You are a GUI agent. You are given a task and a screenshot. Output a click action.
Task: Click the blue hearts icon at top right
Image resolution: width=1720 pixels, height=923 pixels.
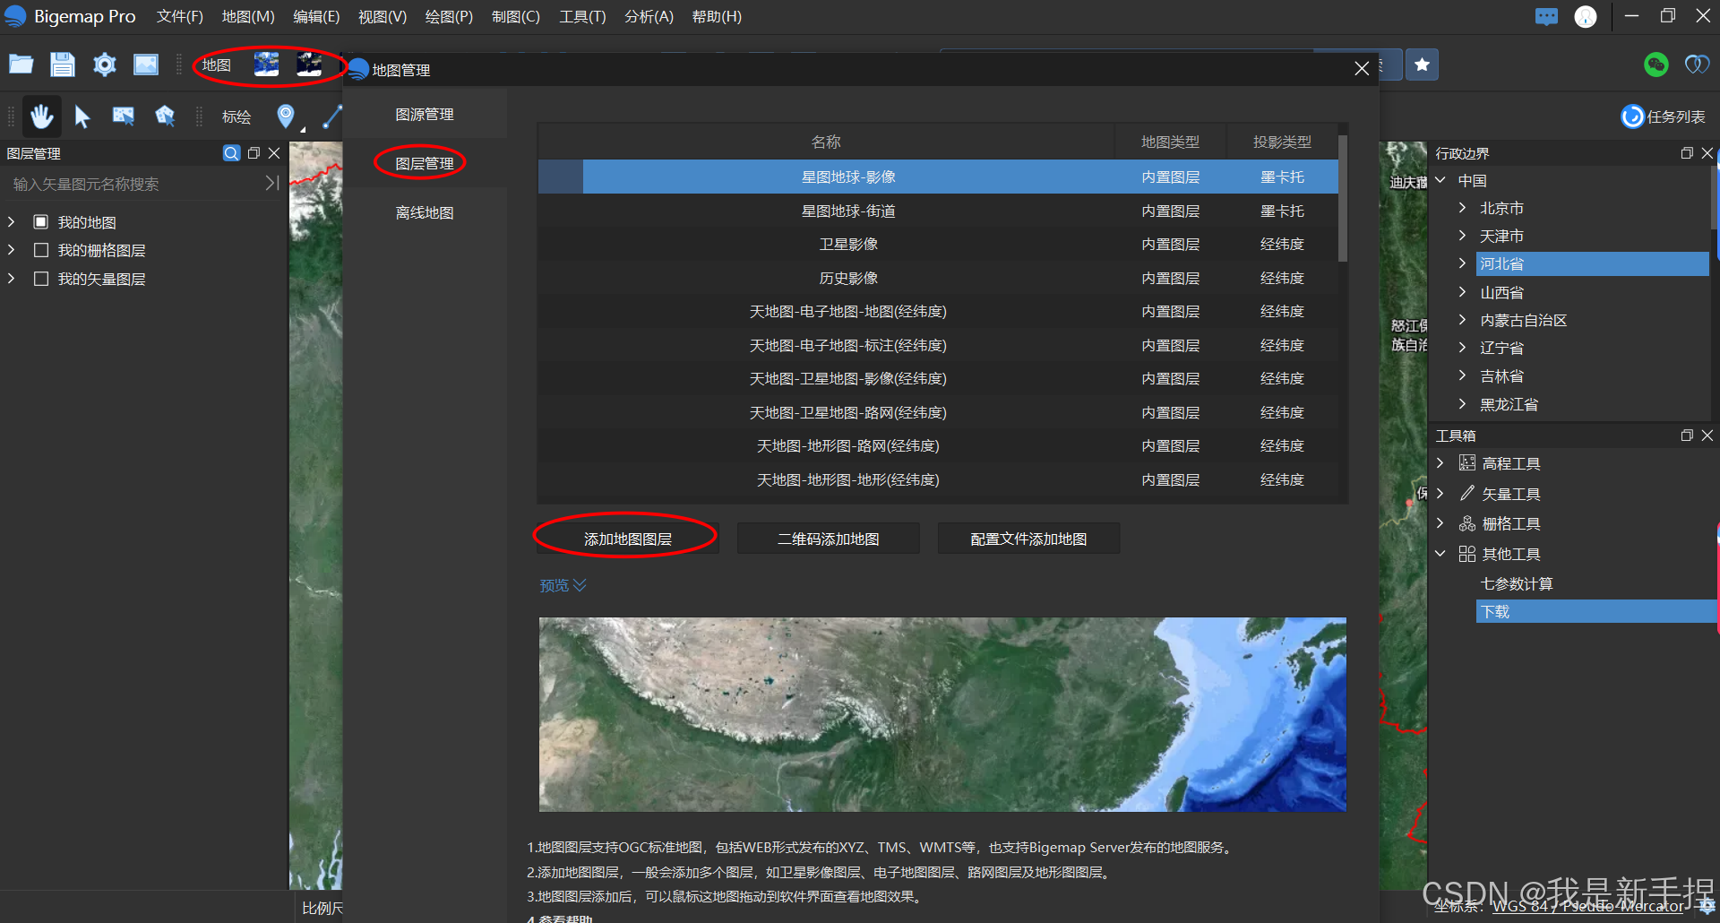point(1698,65)
